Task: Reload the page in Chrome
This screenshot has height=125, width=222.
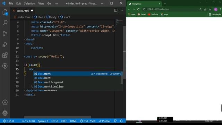Action: click(x=138, y=9)
